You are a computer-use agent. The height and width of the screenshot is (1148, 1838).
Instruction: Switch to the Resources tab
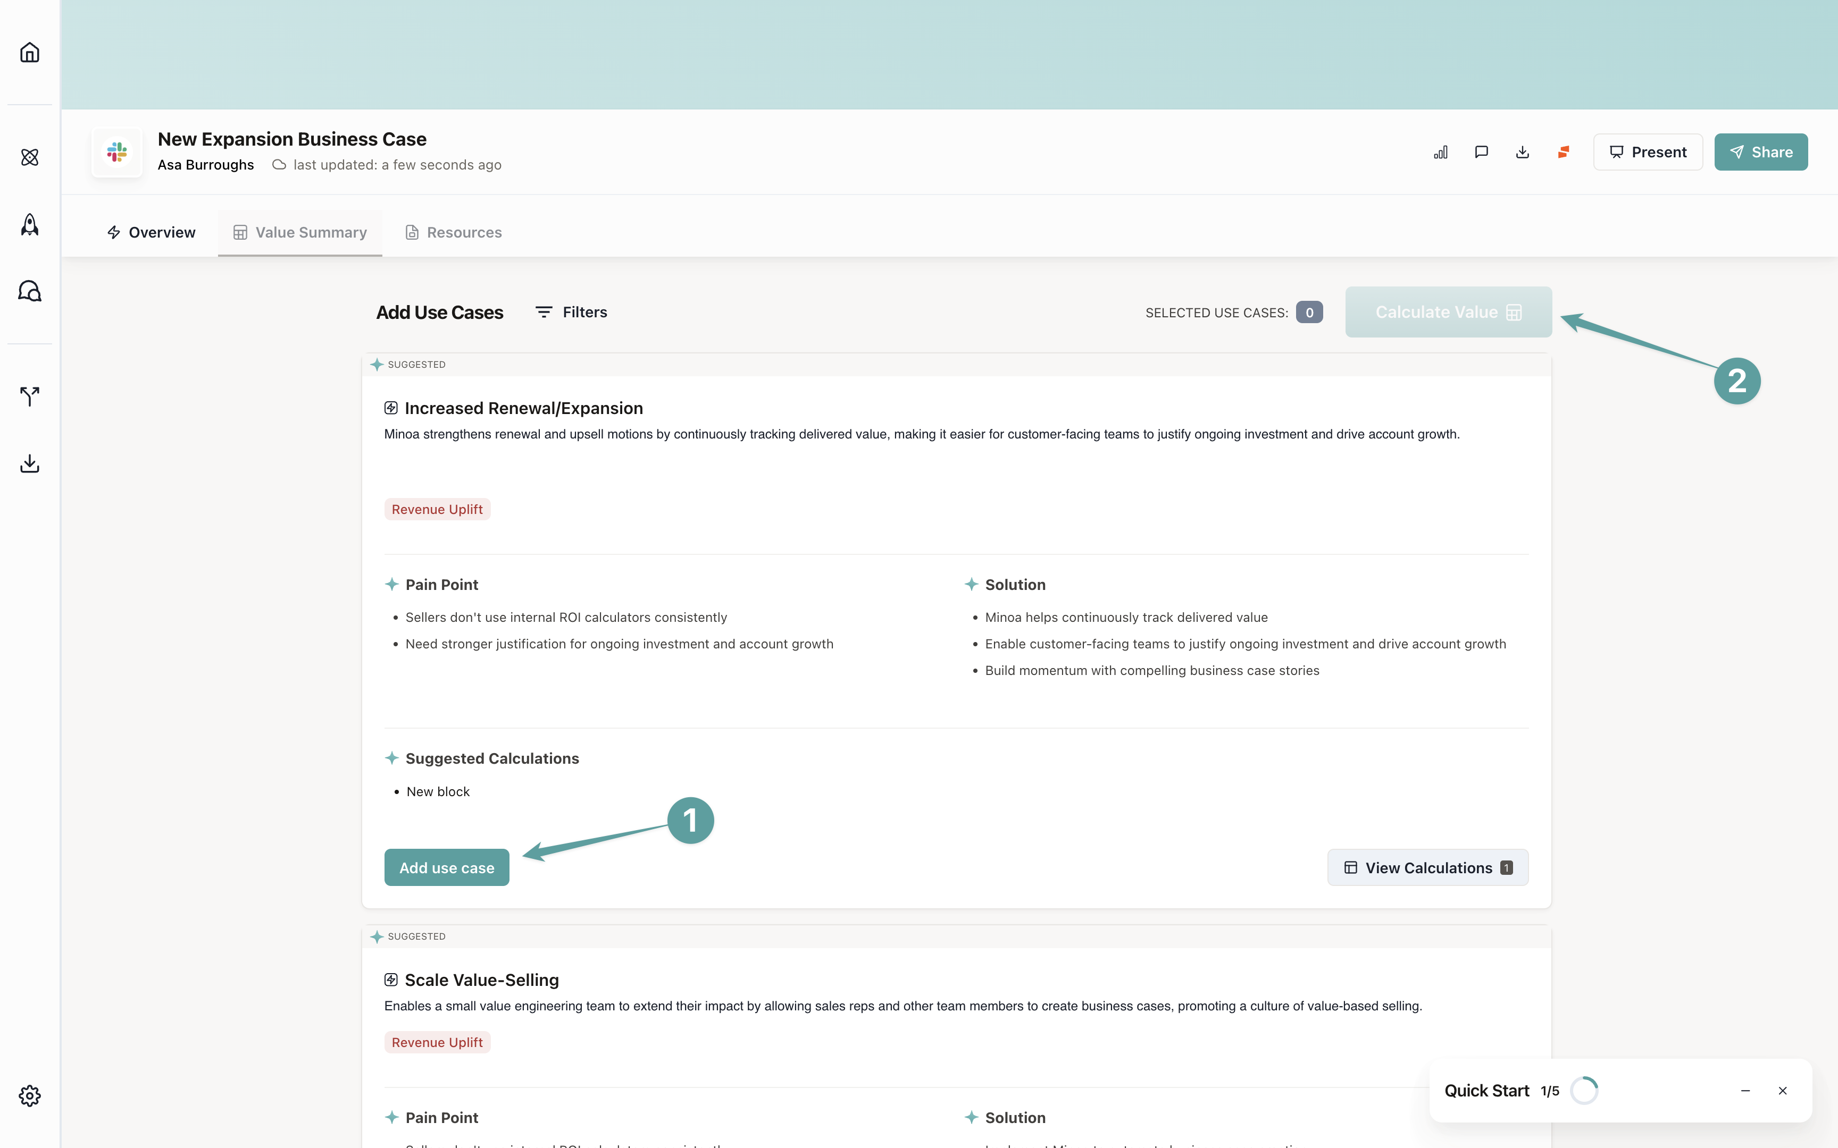coord(454,232)
